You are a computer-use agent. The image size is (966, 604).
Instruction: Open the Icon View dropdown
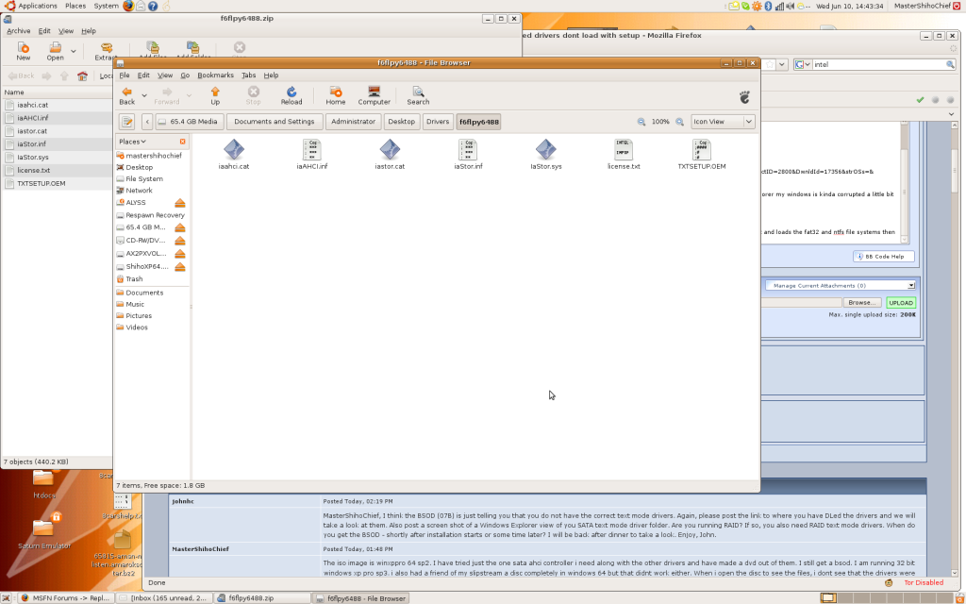[x=722, y=121]
